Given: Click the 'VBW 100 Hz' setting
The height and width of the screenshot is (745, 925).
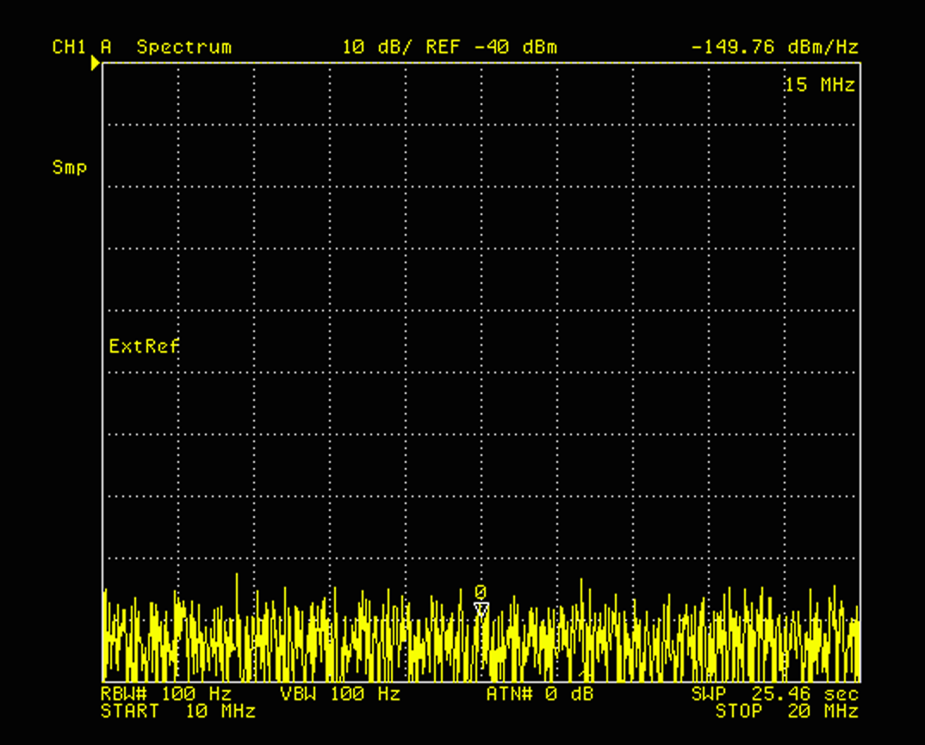Looking at the screenshot, I should coord(340,693).
